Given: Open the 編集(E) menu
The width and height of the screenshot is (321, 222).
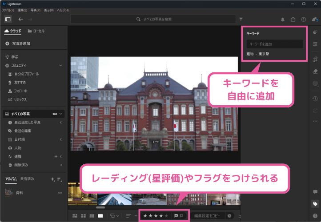Looking at the screenshot, I should coord(23,10).
